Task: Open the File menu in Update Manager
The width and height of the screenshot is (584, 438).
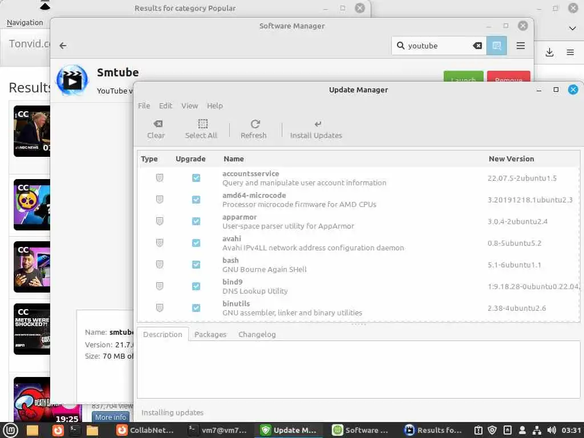Action: tap(144, 106)
